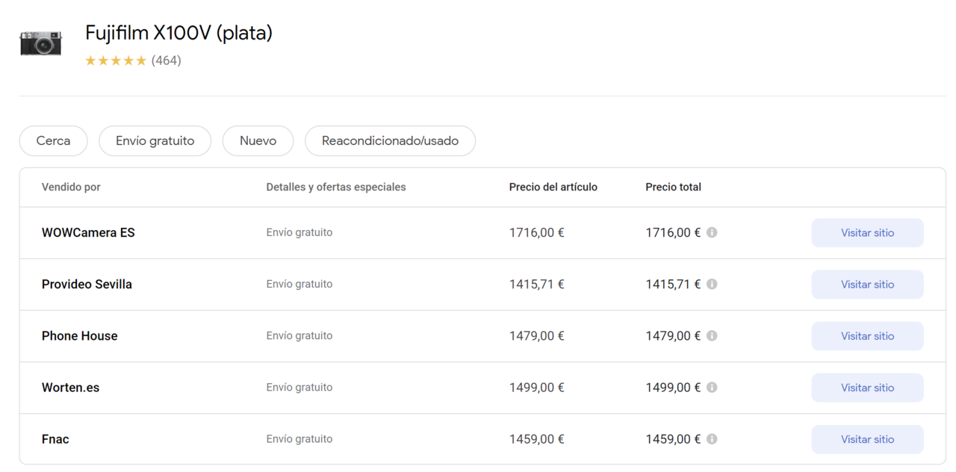Screen dimensions: 956x472
Task: Click the Phone House seller name
Action: pyautogui.click(x=80, y=335)
